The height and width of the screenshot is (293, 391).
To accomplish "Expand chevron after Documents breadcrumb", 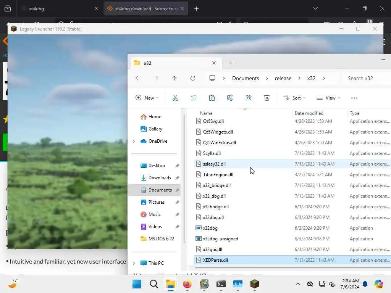I will click(x=267, y=78).
